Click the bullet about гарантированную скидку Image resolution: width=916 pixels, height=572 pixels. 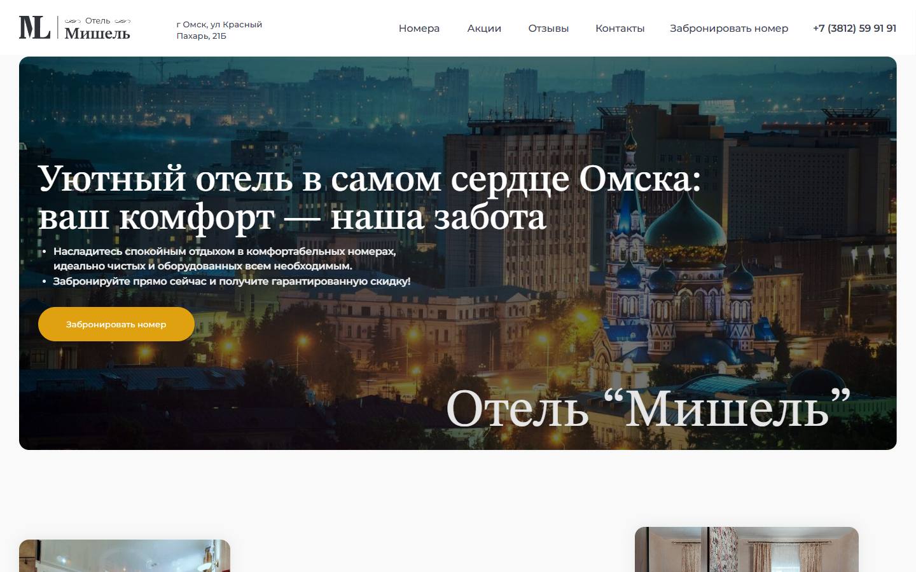tap(232, 281)
